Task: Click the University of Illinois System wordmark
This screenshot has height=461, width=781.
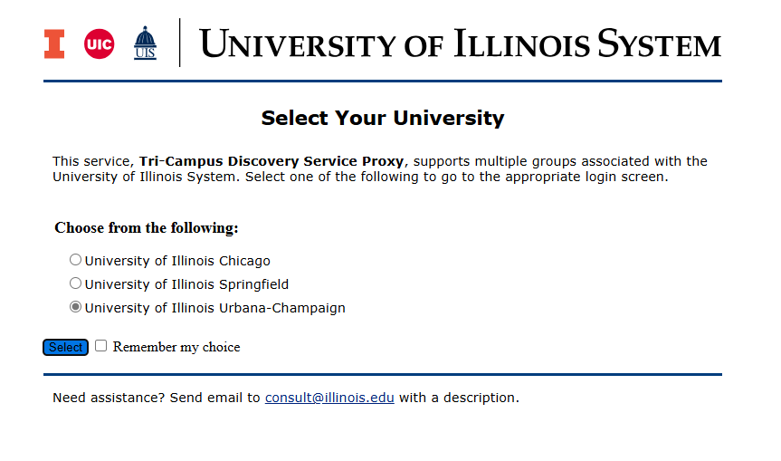Action: (460, 43)
